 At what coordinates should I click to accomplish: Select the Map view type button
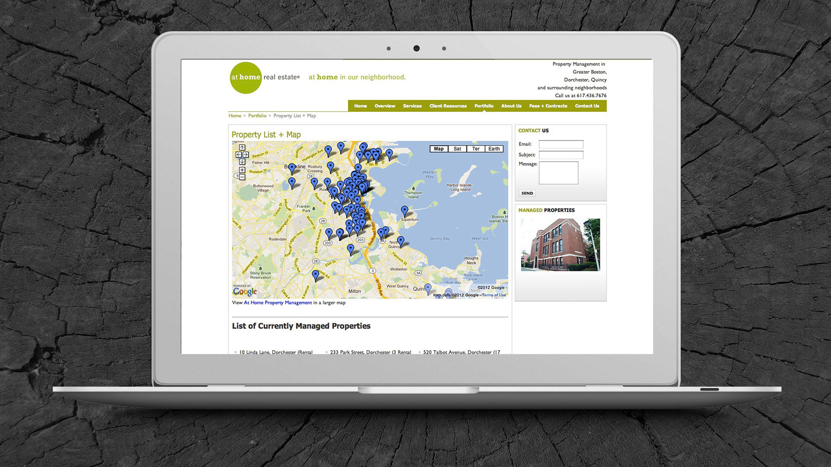[x=438, y=149]
